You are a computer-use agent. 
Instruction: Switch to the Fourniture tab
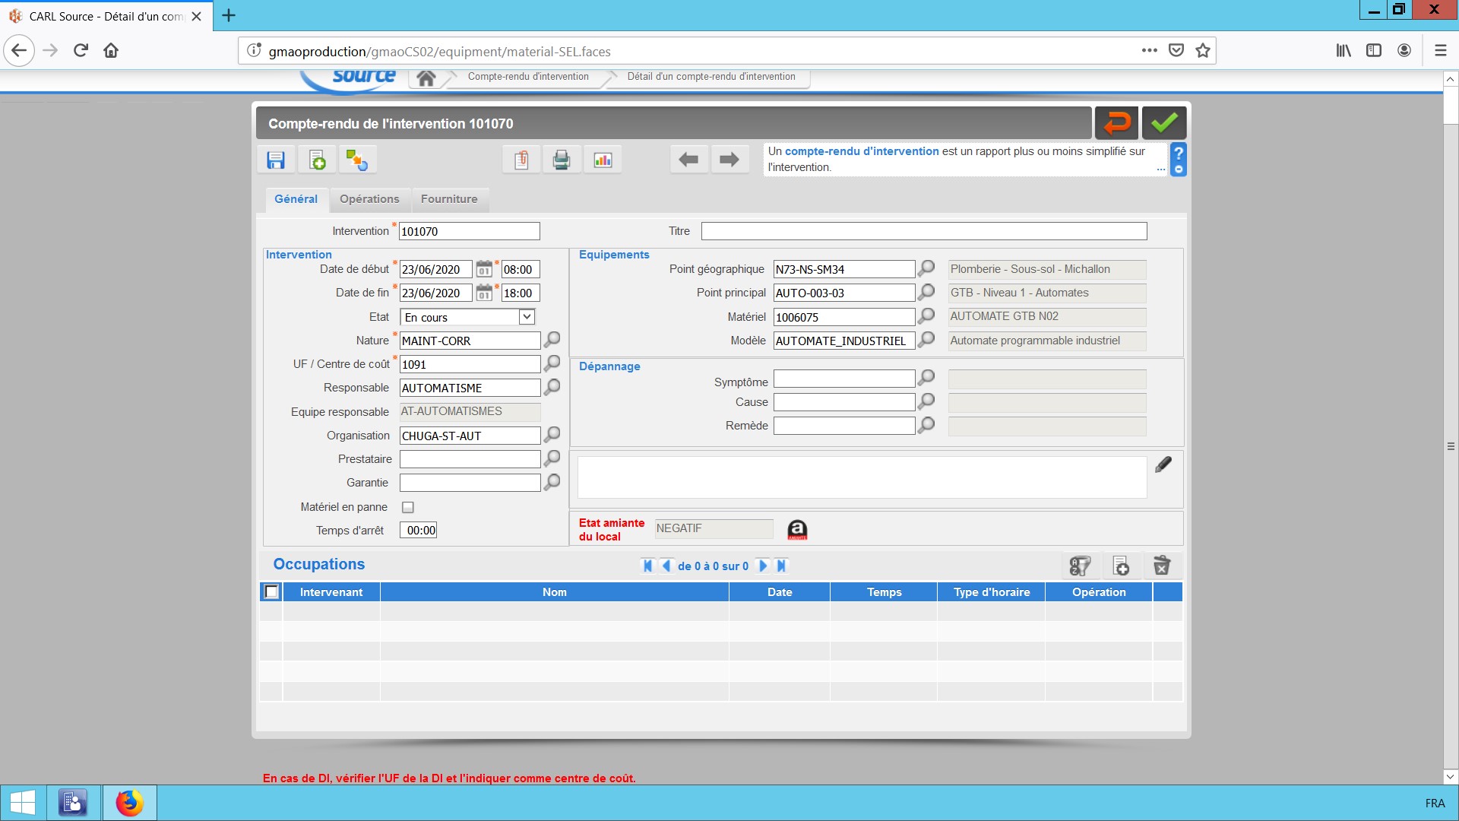(x=449, y=199)
